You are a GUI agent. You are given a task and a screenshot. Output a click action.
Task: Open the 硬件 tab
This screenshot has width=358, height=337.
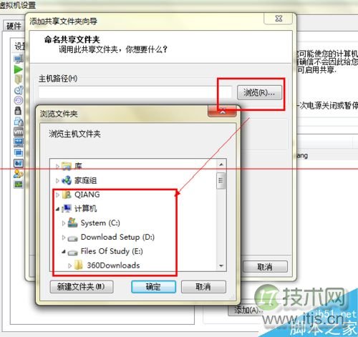[x=14, y=26]
